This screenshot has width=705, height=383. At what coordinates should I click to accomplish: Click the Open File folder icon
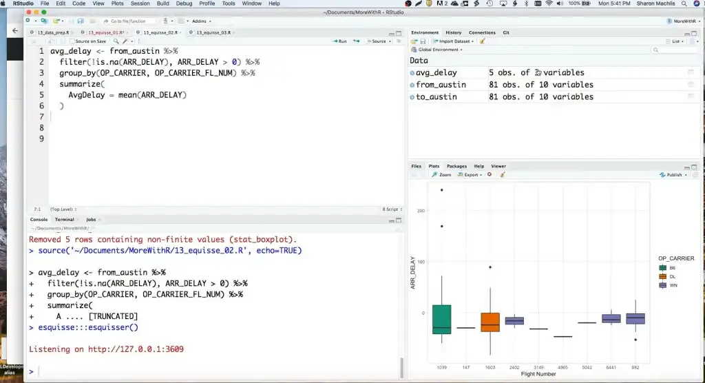click(x=56, y=21)
